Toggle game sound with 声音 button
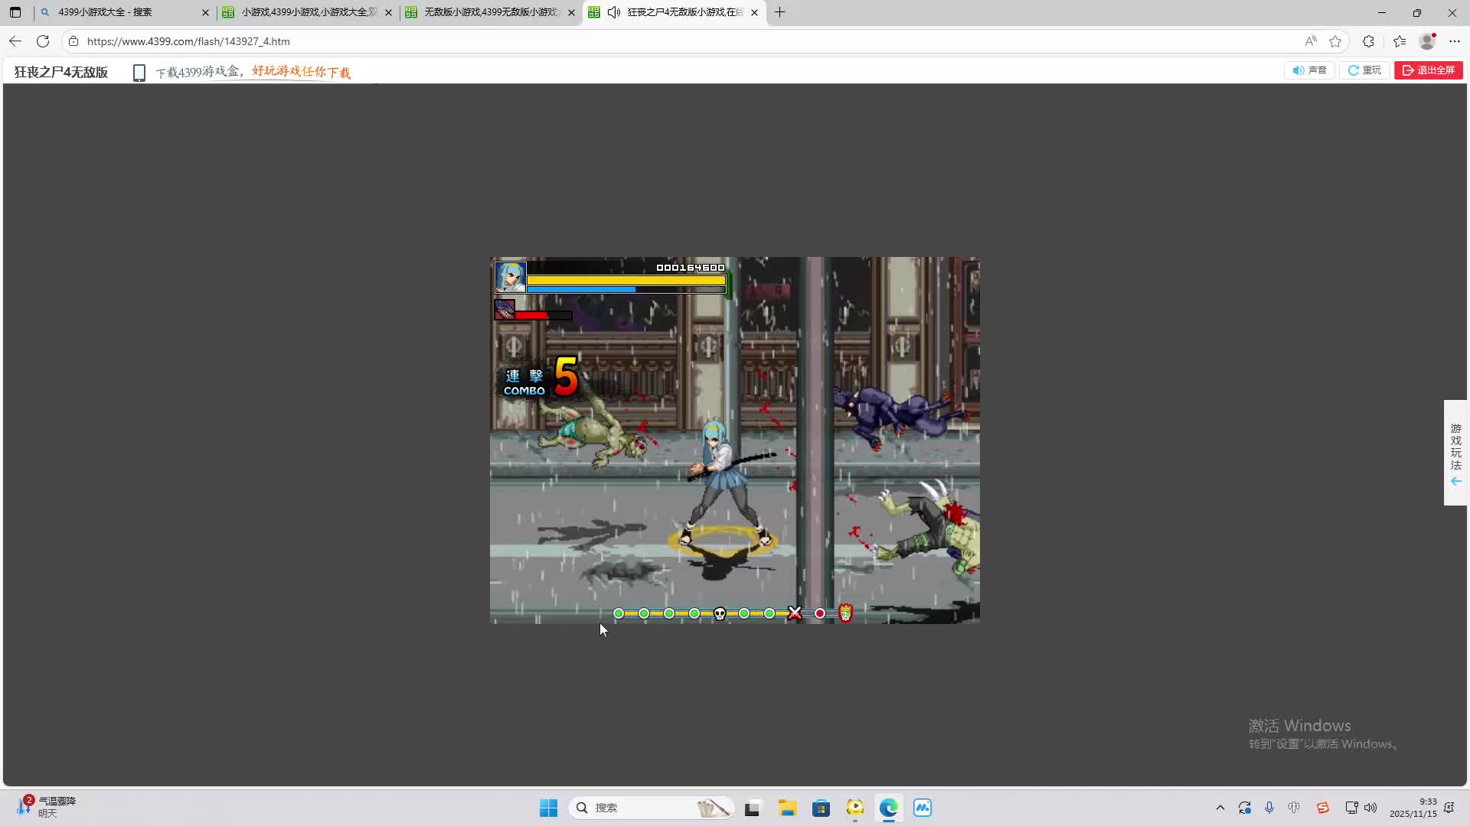This screenshot has width=1470, height=826. tap(1309, 70)
